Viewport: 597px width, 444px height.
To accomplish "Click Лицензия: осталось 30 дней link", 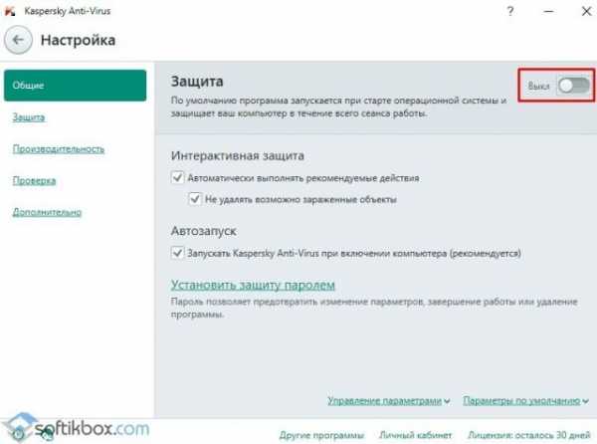I will (x=529, y=435).
